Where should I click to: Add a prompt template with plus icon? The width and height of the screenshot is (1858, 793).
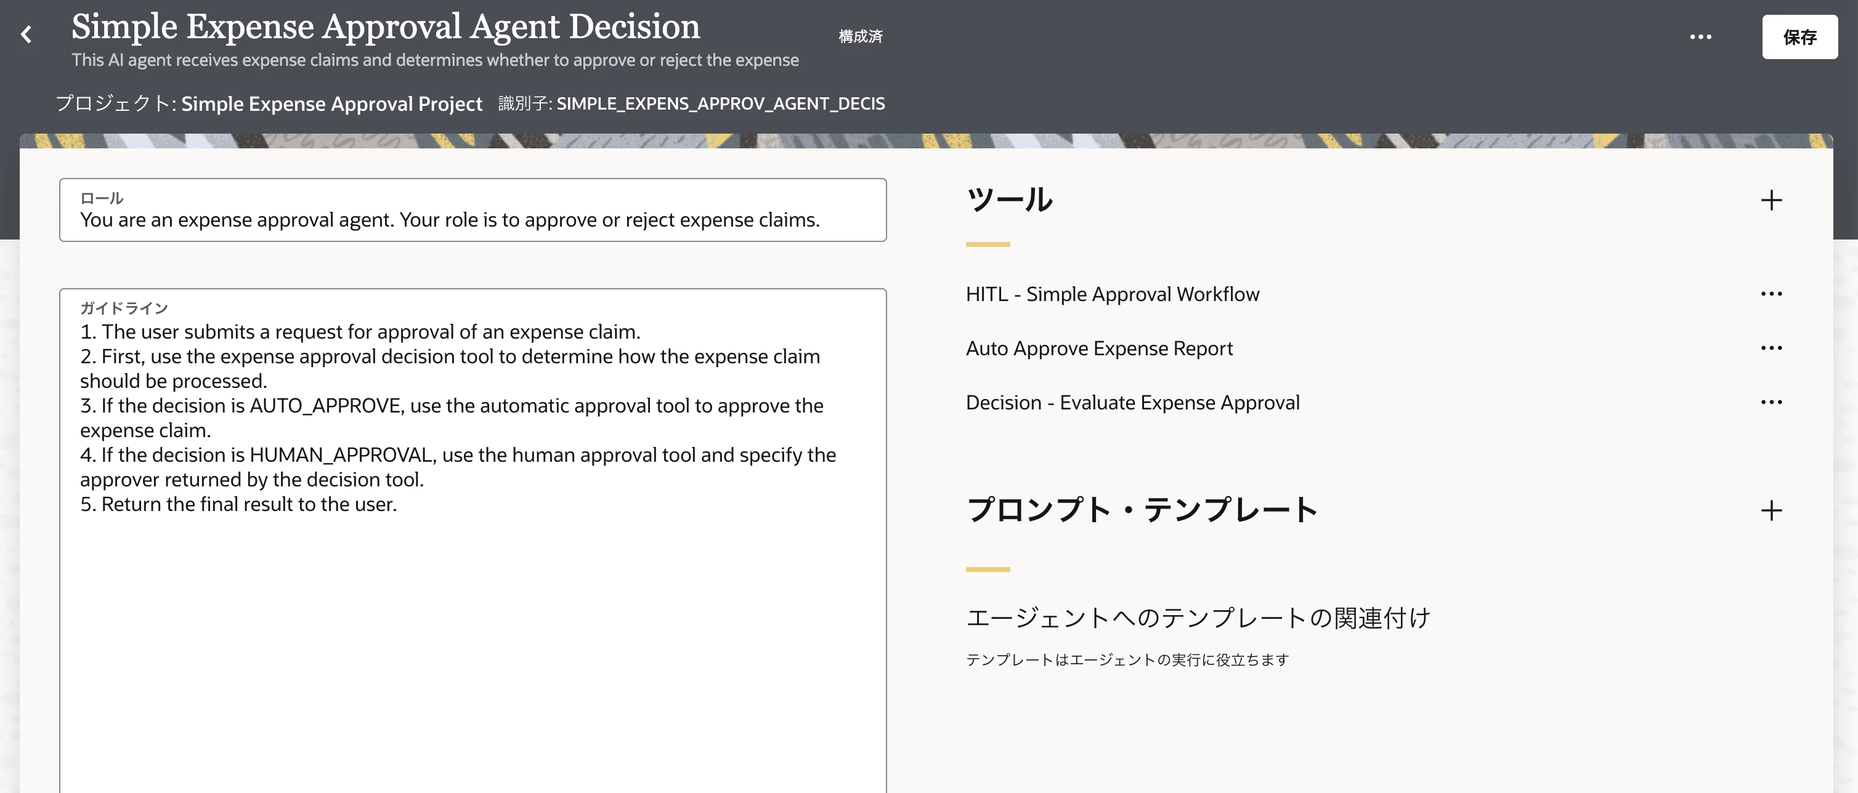(x=1771, y=510)
